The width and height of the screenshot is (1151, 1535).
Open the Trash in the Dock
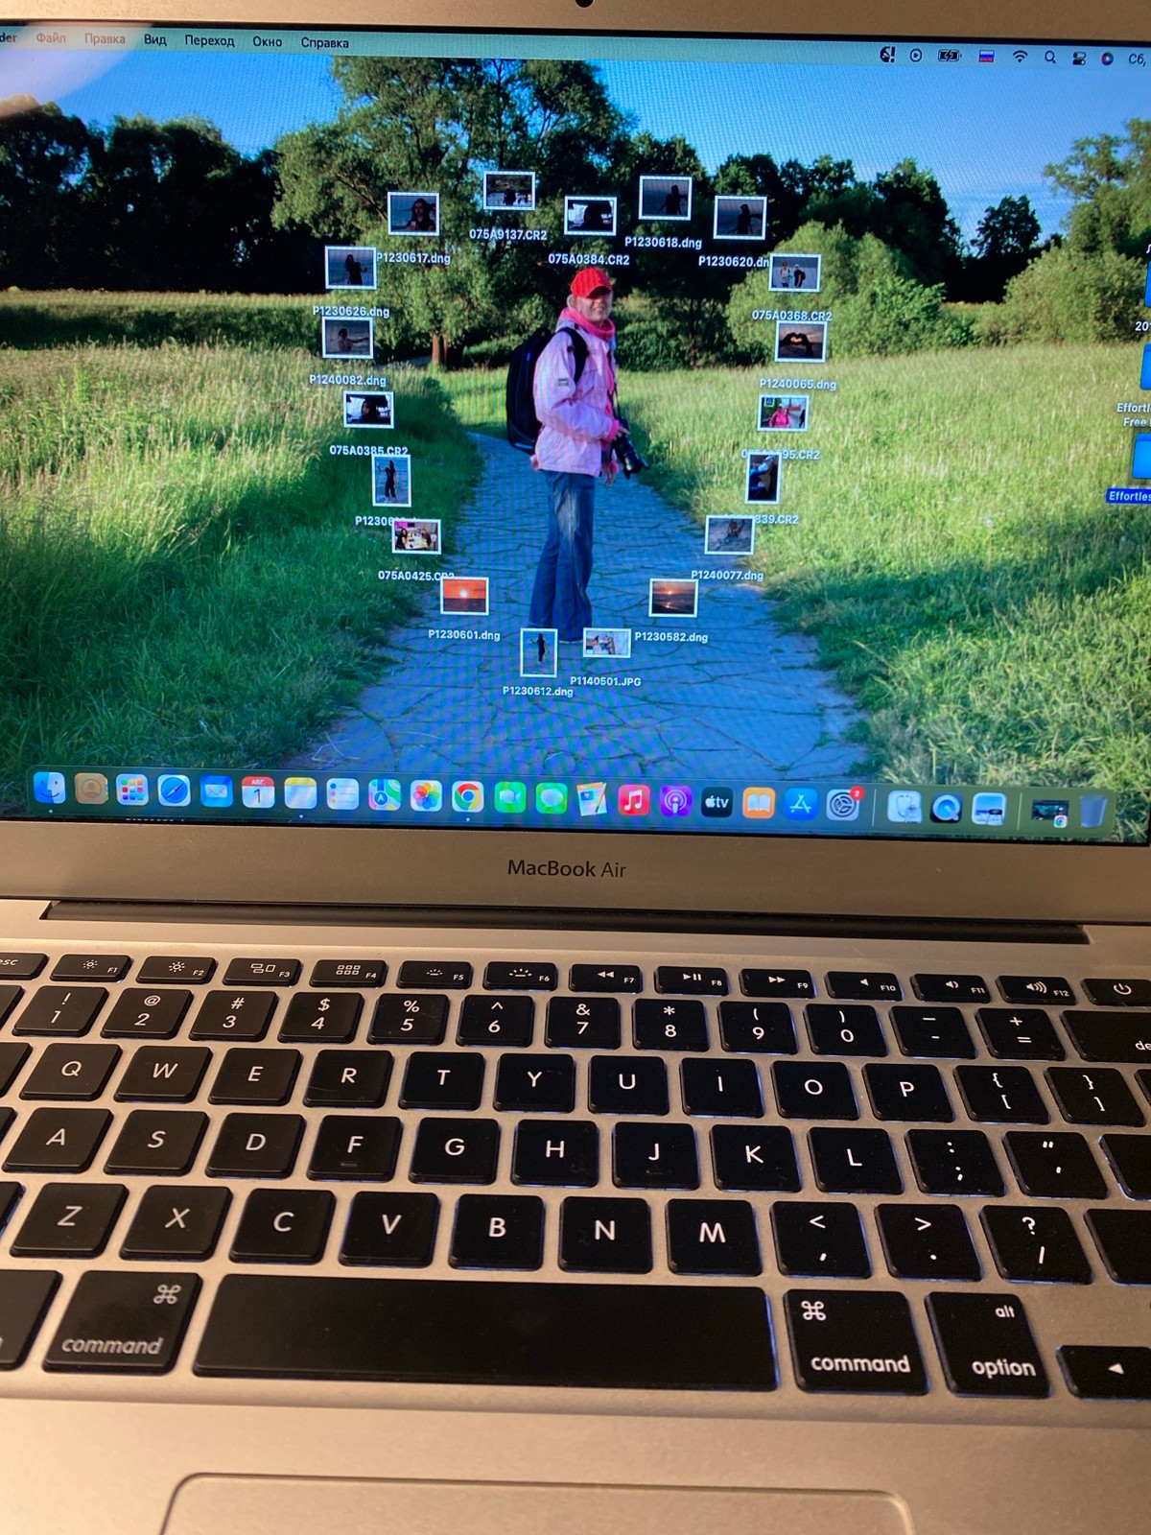click(1092, 812)
